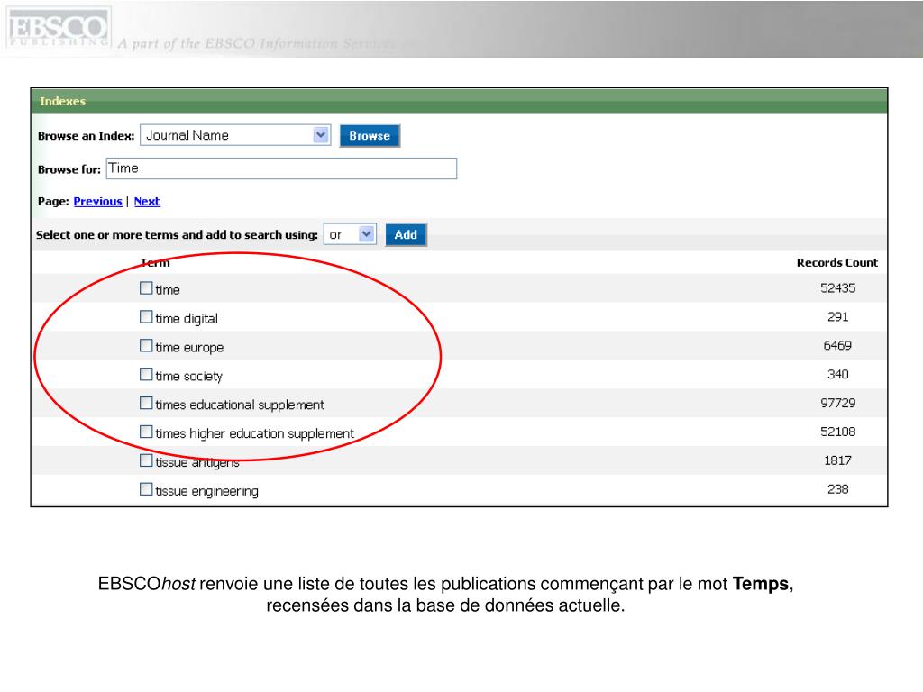923x692 pixels.
Task: Open the Journal Name index dropdown
Action: (235, 135)
